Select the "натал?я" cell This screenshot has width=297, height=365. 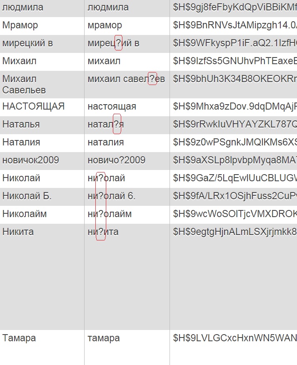click(105, 125)
